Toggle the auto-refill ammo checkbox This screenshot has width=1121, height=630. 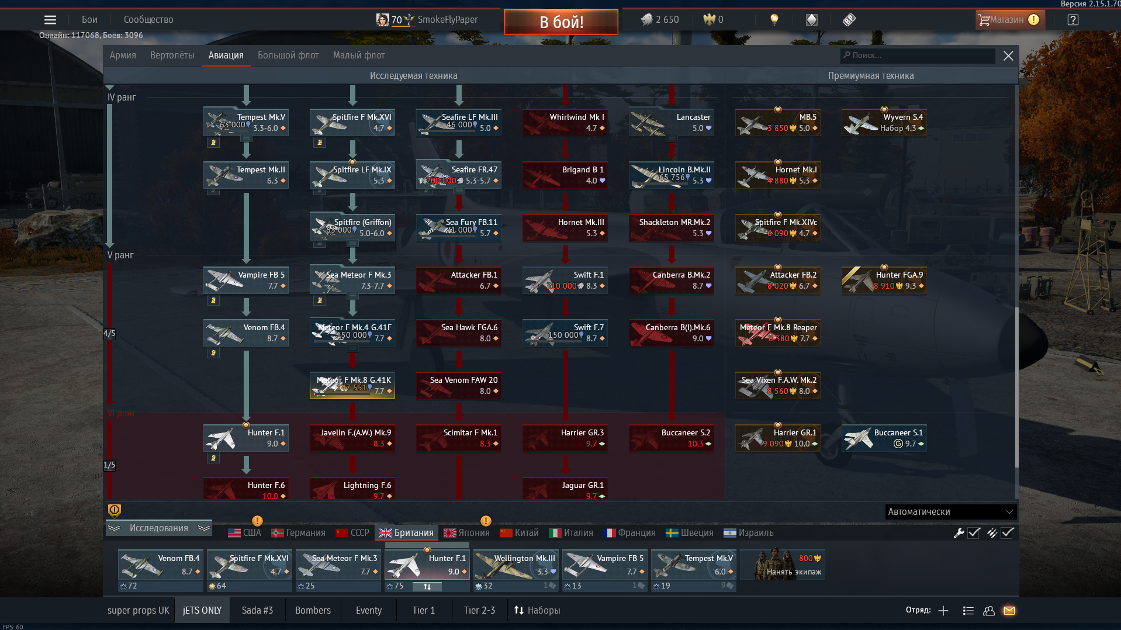click(x=1007, y=532)
